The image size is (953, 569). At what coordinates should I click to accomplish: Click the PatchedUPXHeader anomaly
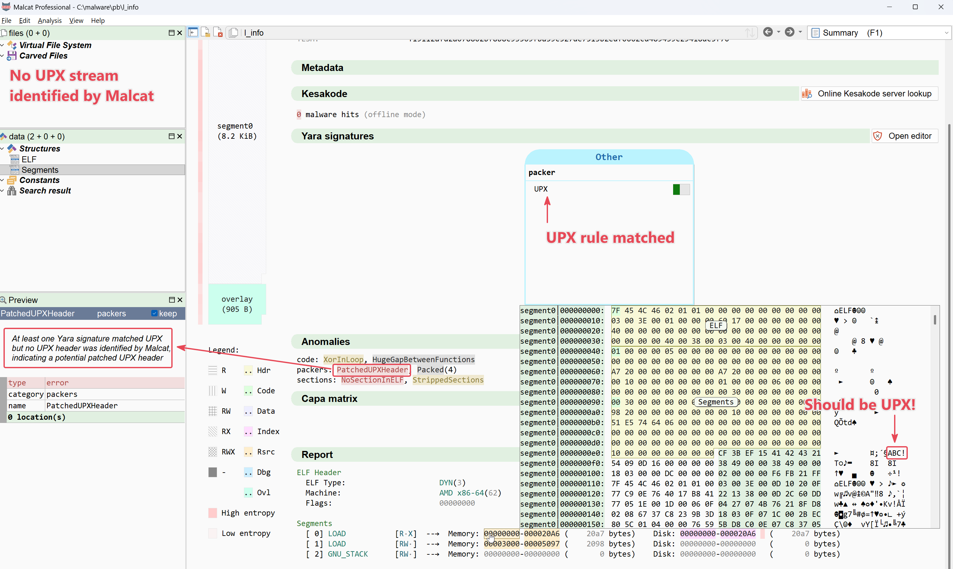pyautogui.click(x=372, y=369)
